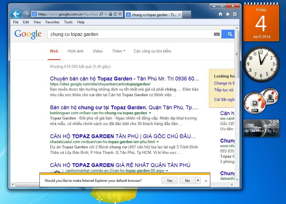The height and width of the screenshot is (204, 286).
Task: Click the vertical scrollbar up arrow
Action: point(237,28)
